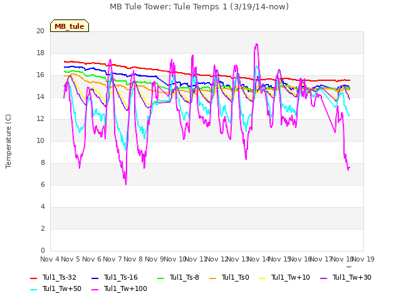This screenshot has height=301, width=401.
Task: Select the Tul1_Ts-16 legend label
Action: point(121,277)
